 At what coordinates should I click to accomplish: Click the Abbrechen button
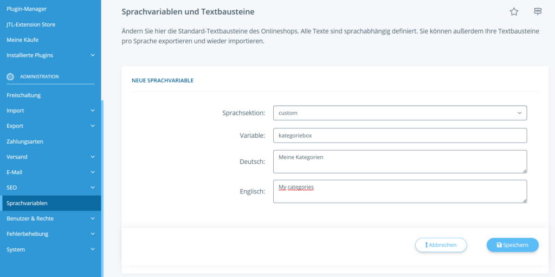(441, 245)
